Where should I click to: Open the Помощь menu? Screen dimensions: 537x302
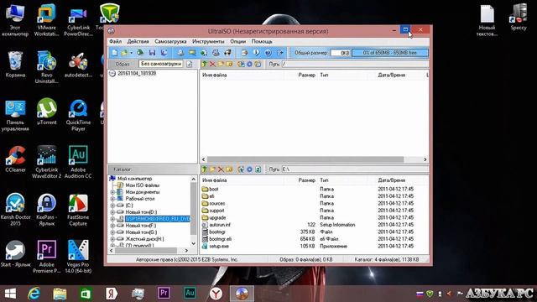point(262,41)
